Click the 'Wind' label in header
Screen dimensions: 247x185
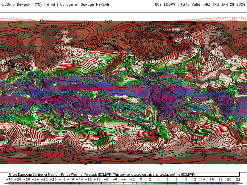point(51,4)
